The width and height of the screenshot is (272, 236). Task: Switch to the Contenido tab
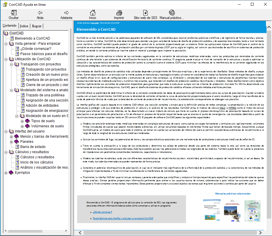point(9,26)
